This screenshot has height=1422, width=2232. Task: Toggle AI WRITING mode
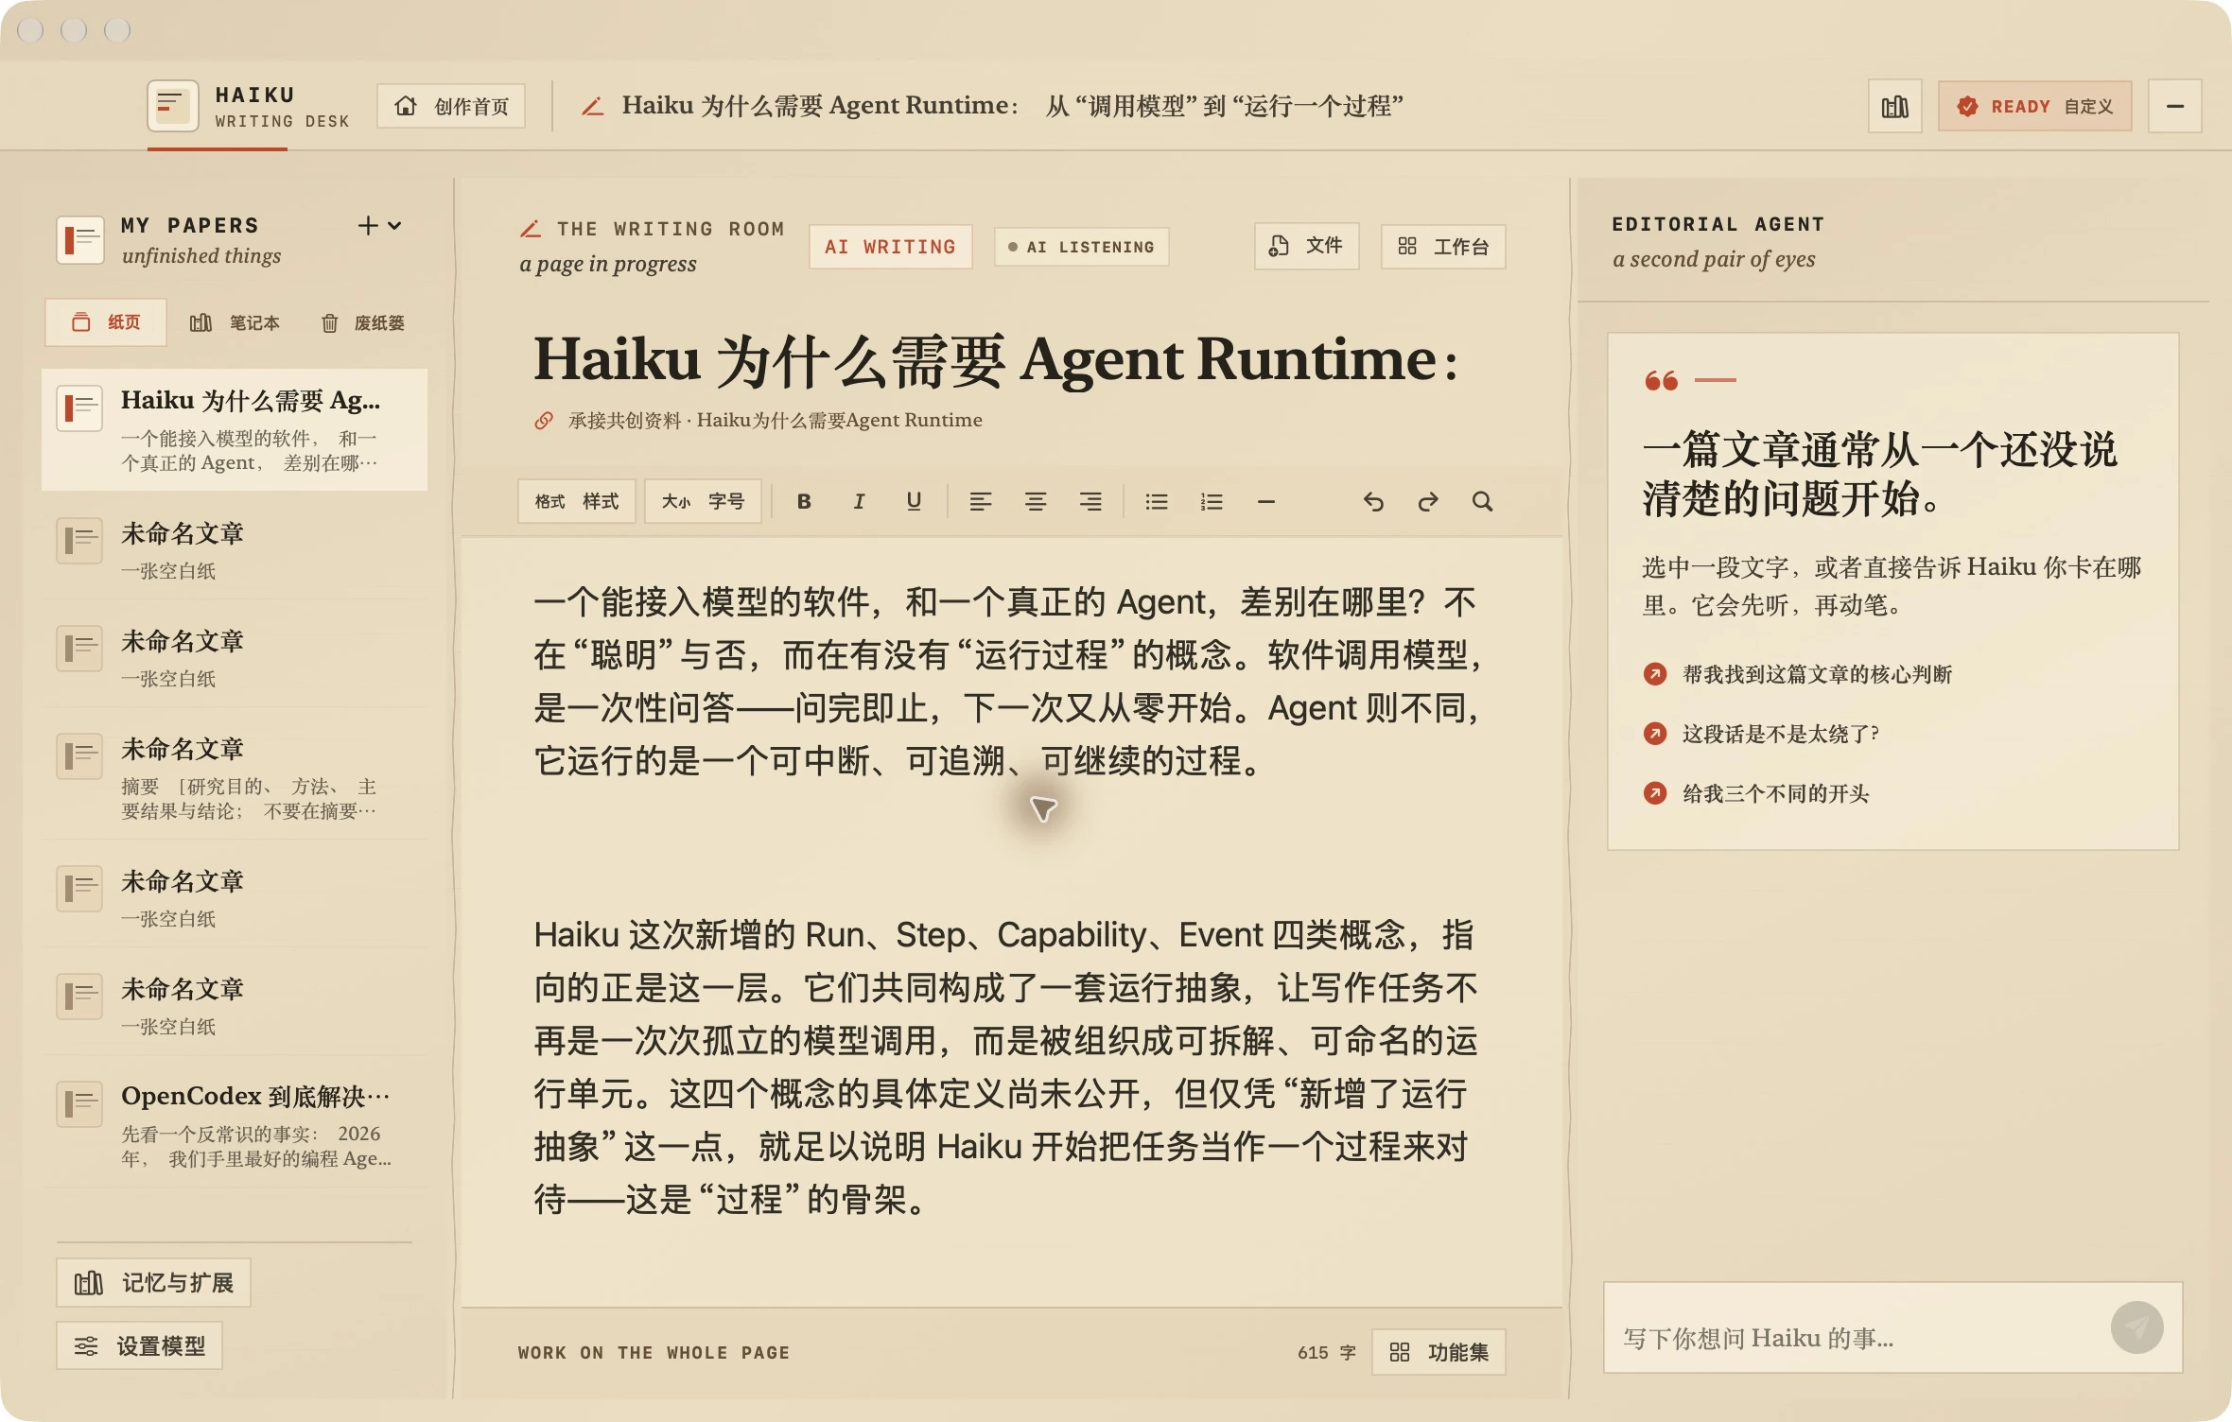[891, 247]
